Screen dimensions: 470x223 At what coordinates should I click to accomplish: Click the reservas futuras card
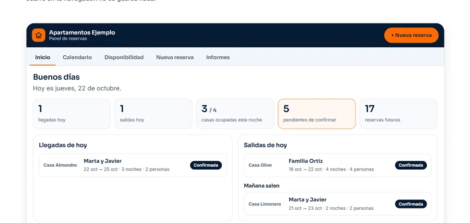[398, 114]
